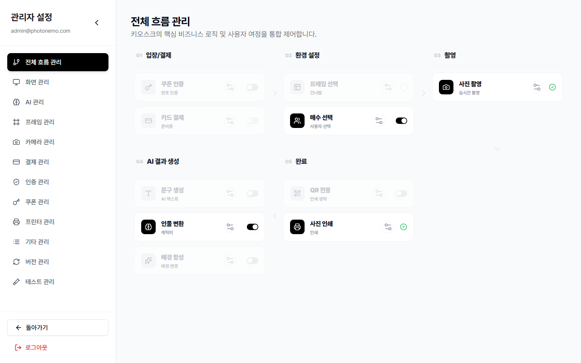Click the 돌아가기 button
581x363 pixels.
coord(58,328)
